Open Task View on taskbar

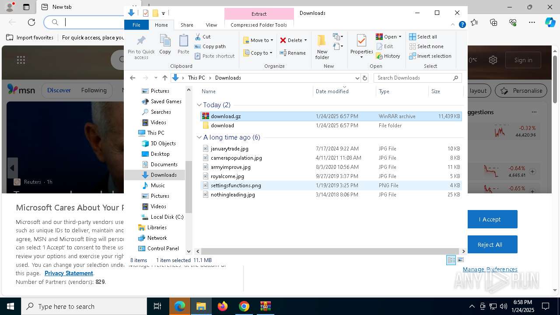[x=157, y=306]
